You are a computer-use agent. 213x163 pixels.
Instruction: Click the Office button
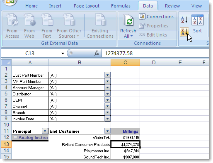pyautogui.click(x=10, y=2)
